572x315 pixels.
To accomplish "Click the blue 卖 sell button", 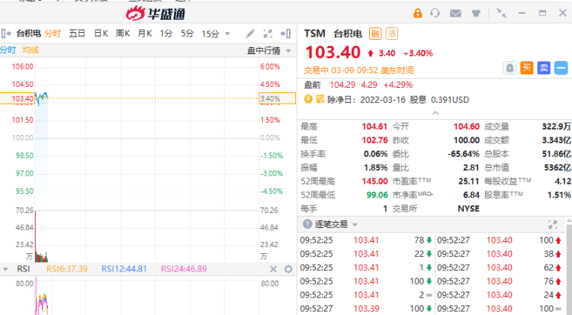I will (x=544, y=68).
